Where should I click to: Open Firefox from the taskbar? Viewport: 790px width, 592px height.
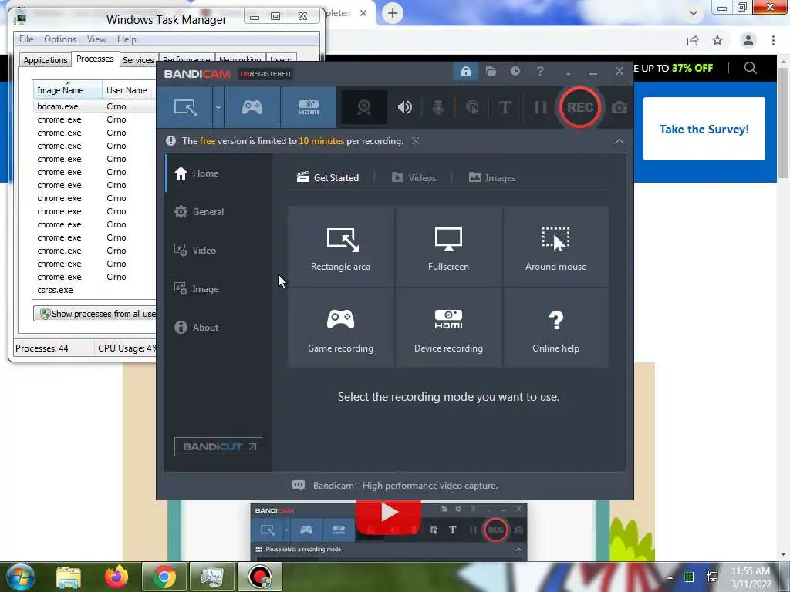116,577
